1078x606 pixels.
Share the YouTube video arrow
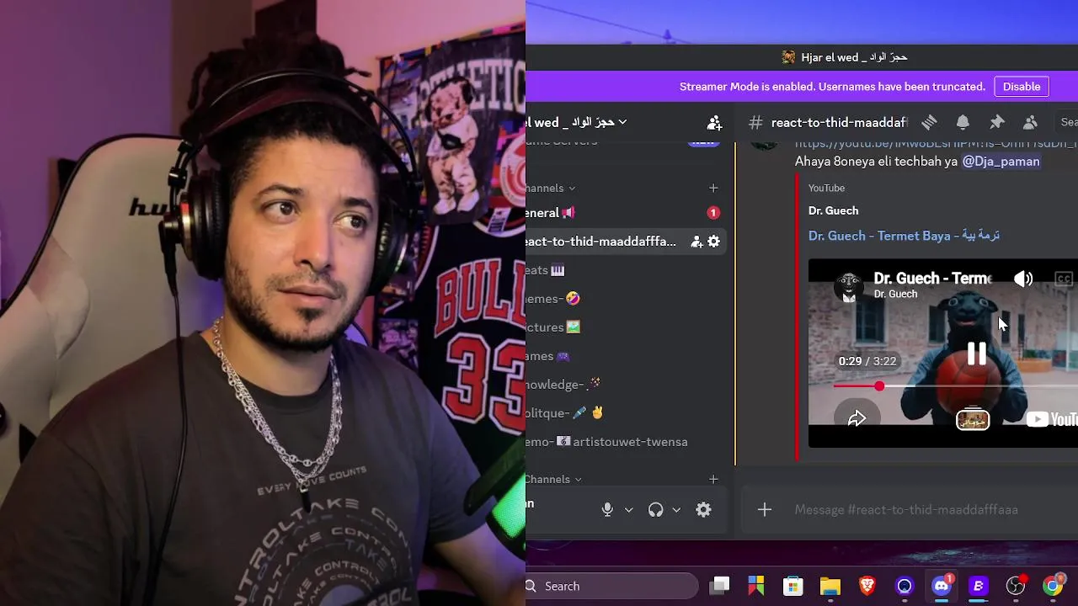click(x=857, y=418)
